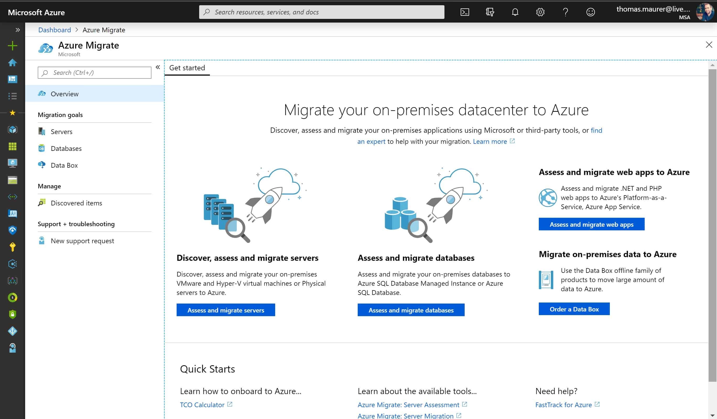This screenshot has height=419, width=717.
Task: Click Assess and migrate servers button
Action: tap(226, 310)
